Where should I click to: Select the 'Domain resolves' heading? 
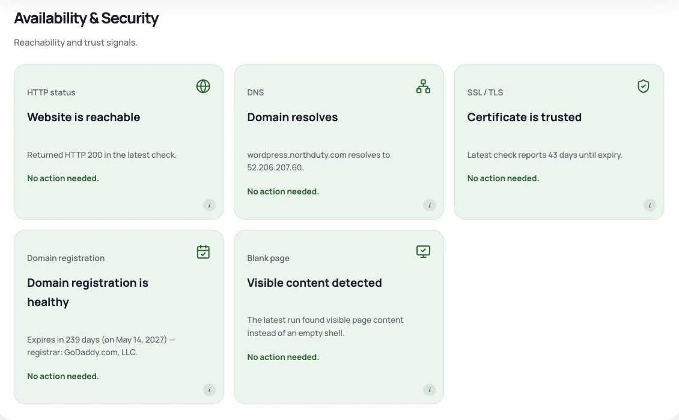[x=292, y=117]
